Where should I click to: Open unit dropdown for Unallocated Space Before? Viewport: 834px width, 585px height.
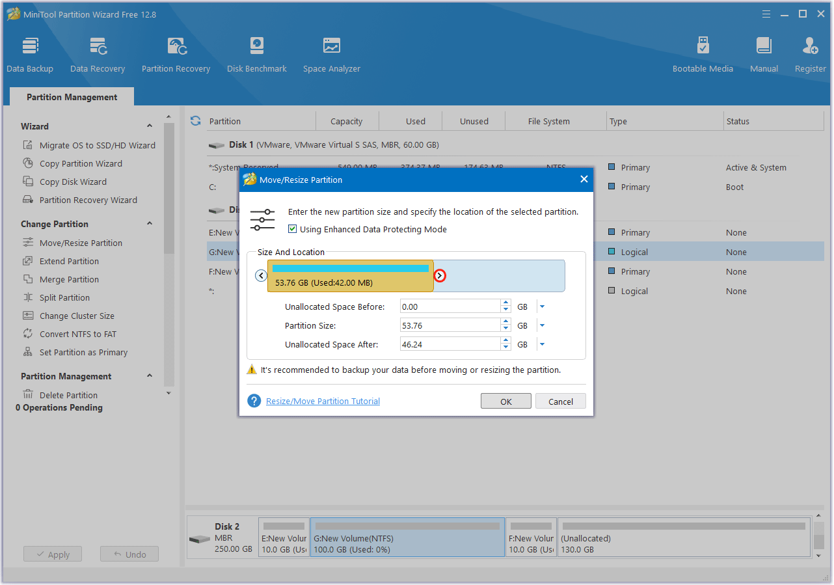[x=542, y=306]
